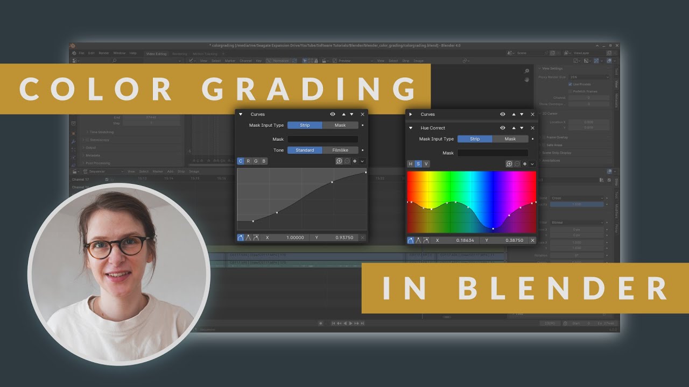The height and width of the screenshot is (387, 689).
Task: Collapse the expanded Curves modifier panel
Action: point(241,114)
